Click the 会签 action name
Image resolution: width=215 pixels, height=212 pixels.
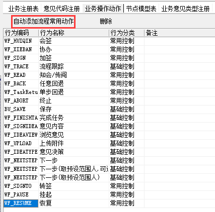[x=46, y=41]
